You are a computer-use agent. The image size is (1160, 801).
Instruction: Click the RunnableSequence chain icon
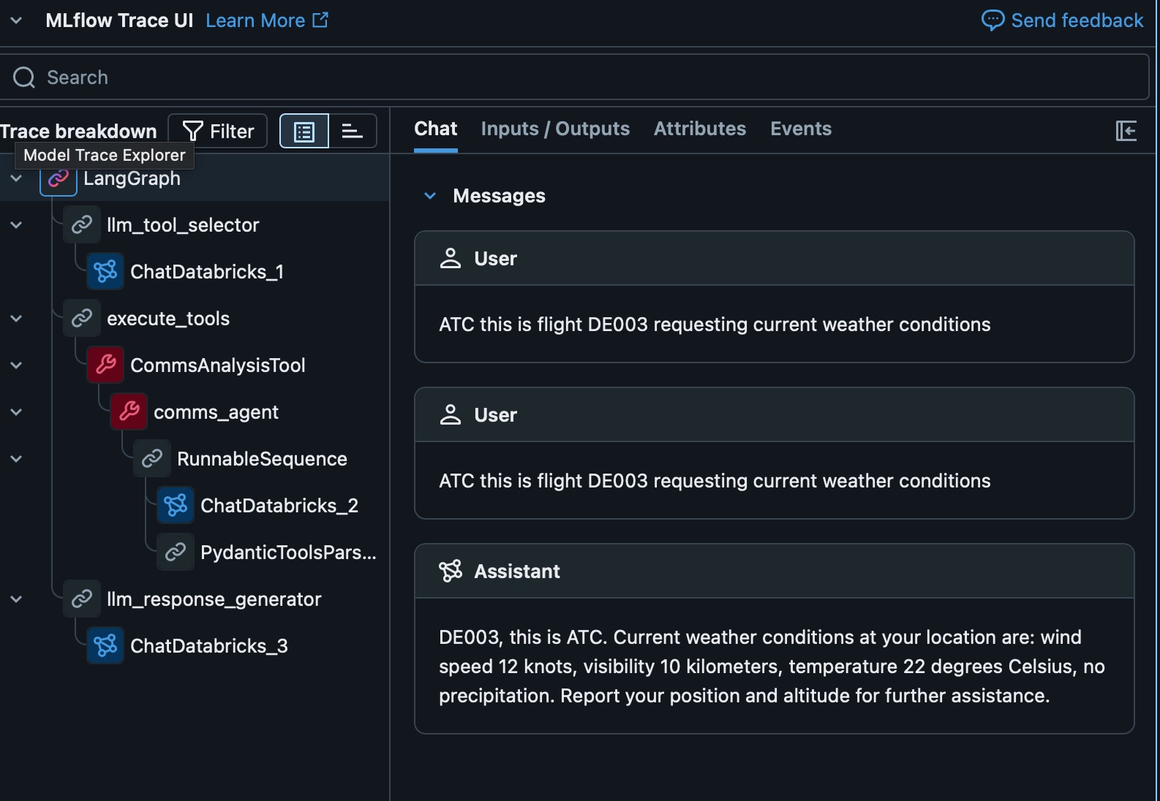tap(152, 459)
